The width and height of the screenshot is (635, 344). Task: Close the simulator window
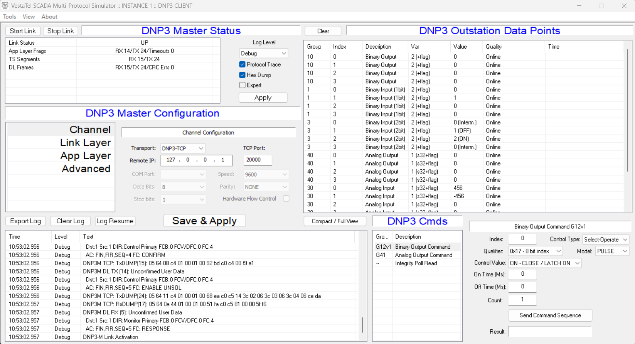coord(624,6)
